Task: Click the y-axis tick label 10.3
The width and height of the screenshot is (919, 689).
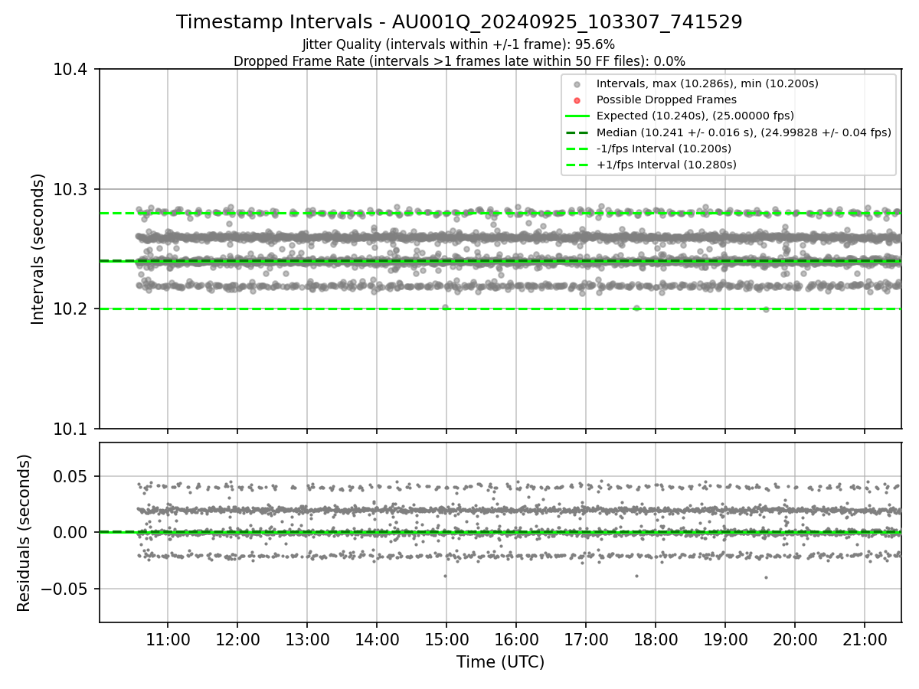Action: click(70, 189)
